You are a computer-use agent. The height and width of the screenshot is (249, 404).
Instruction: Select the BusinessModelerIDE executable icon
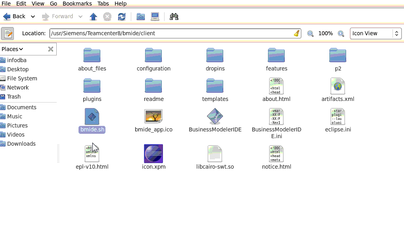[x=215, y=116]
